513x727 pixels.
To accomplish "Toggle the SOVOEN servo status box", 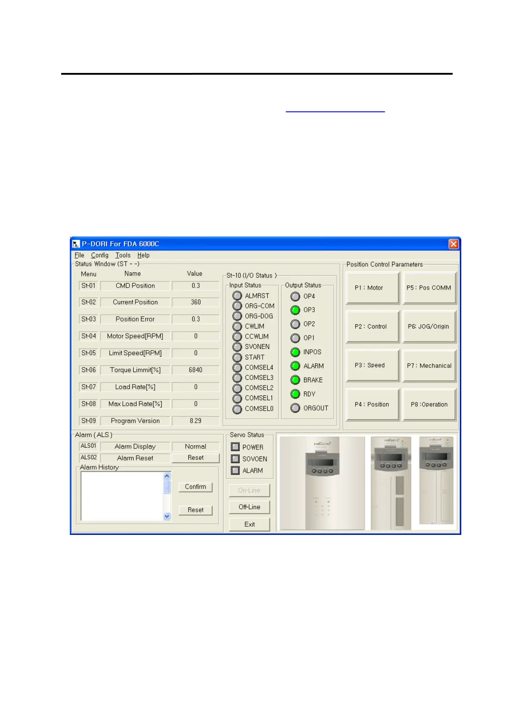I will click(x=235, y=458).
